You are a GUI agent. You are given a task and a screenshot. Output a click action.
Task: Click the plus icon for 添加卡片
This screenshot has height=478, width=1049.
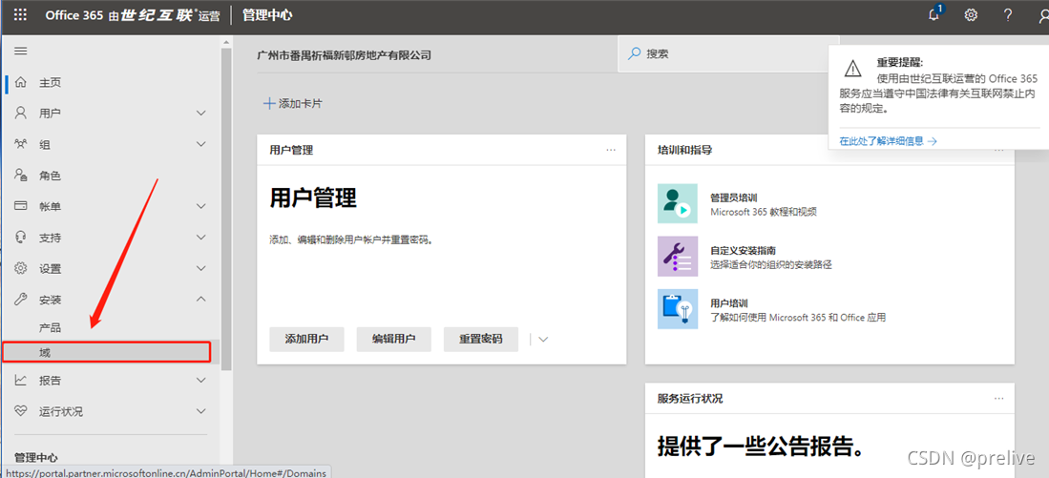point(269,104)
